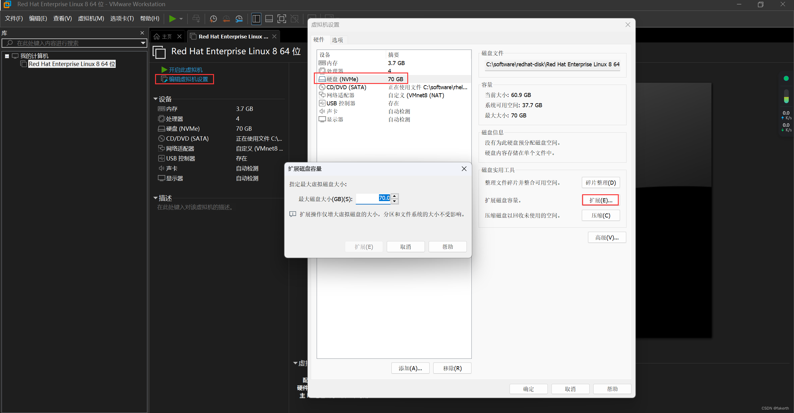Open the snapshot manager icon

point(239,19)
